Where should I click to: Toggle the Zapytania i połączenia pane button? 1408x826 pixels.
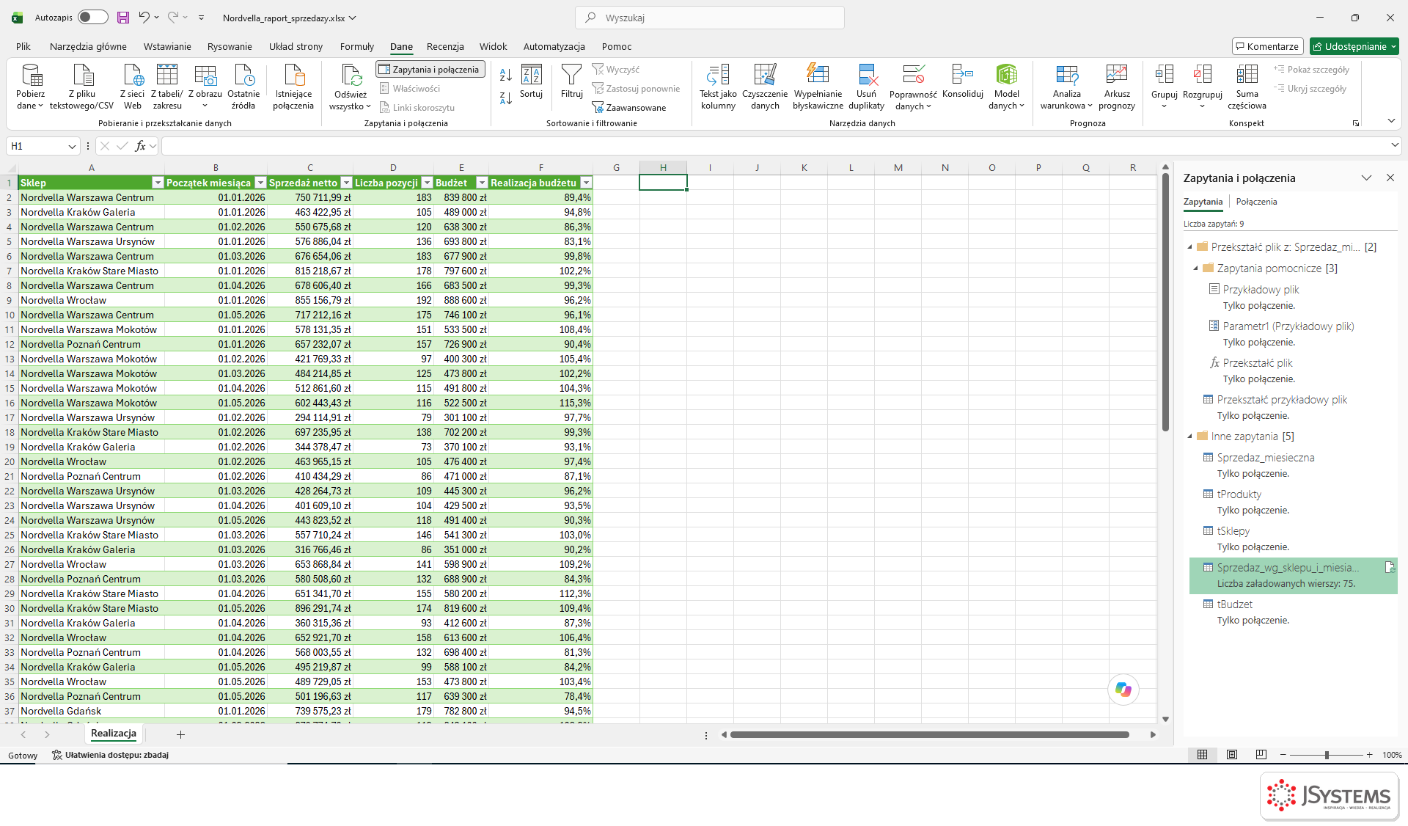[430, 70]
